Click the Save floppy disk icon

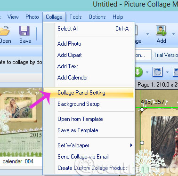(x=24, y=31)
